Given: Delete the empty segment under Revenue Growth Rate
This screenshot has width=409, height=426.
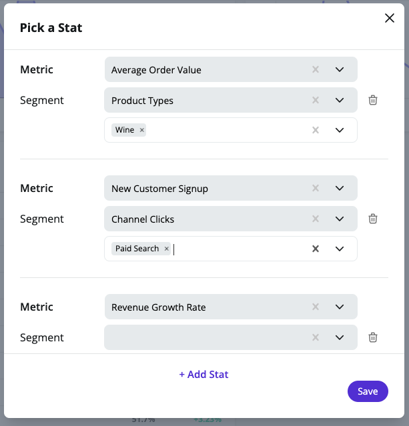Looking at the screenshot, I should [x=373, y=337].
